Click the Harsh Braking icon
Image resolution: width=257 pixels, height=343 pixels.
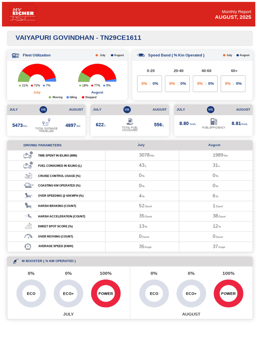pyautogui.click(x=28, y=206)
